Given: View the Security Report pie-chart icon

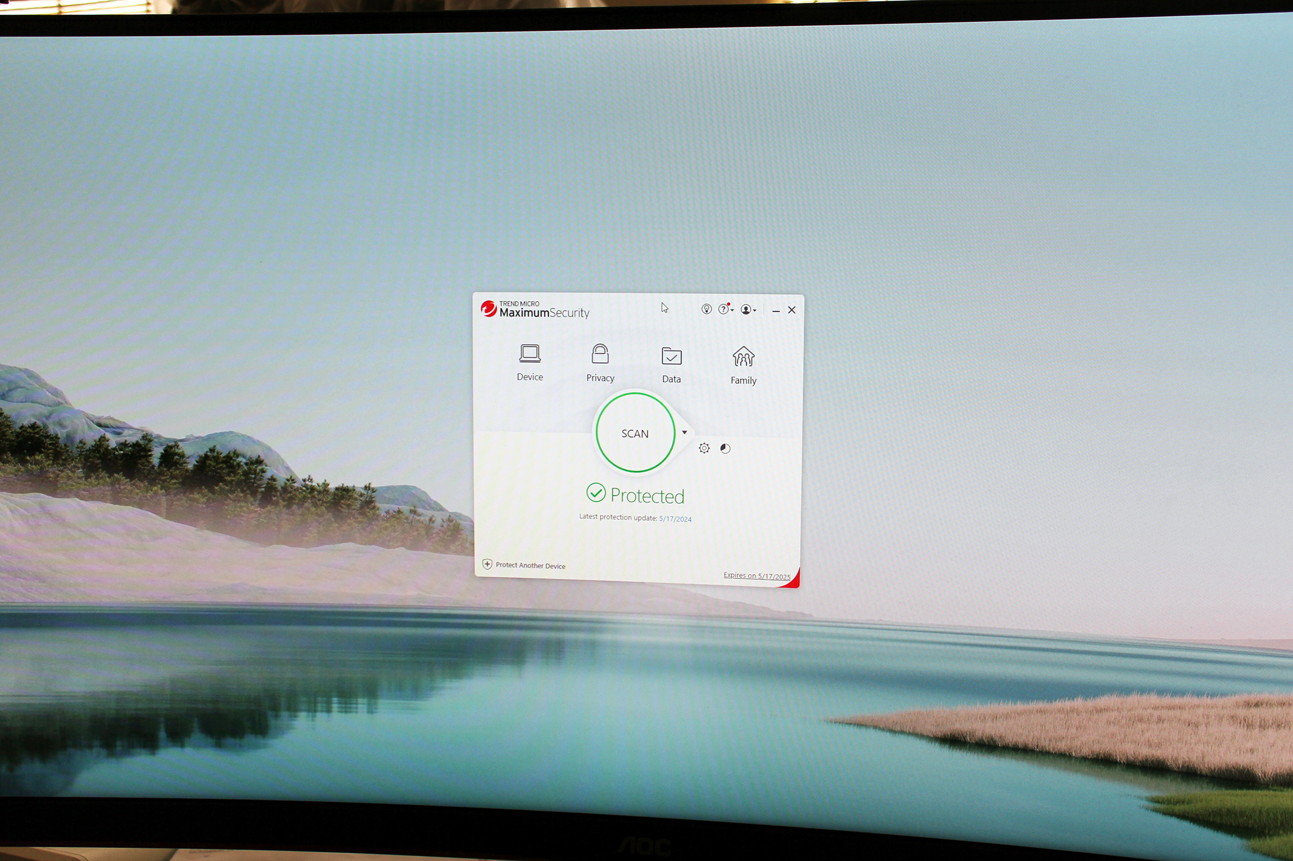Looking at the screenshot, I should coord(725,448).
